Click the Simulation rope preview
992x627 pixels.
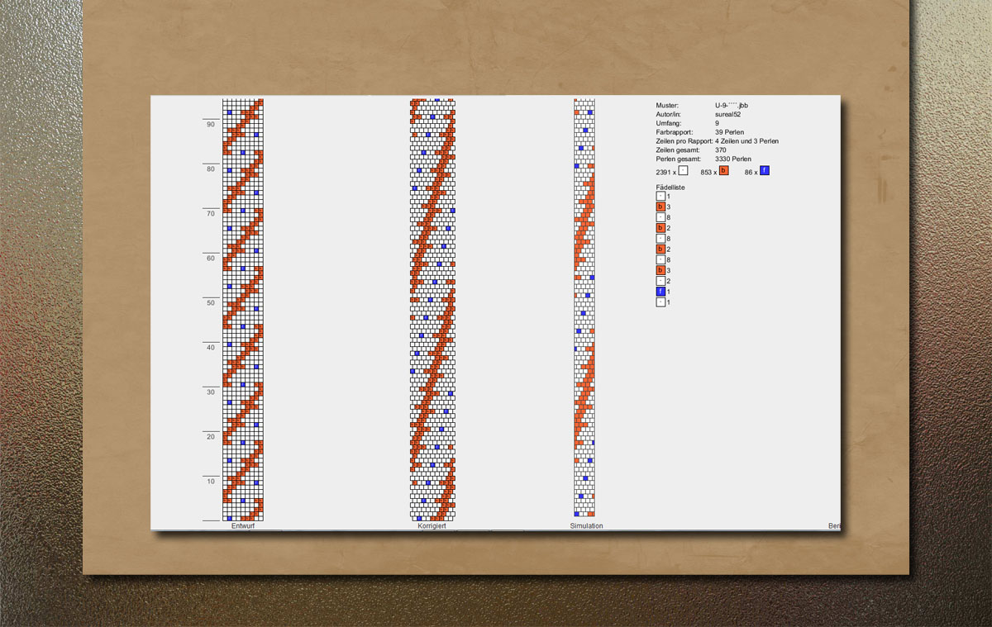pyautogui.click(x=585, y=308)
